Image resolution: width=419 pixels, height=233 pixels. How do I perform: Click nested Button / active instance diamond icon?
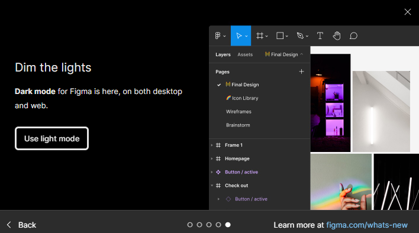click(228, 199)
